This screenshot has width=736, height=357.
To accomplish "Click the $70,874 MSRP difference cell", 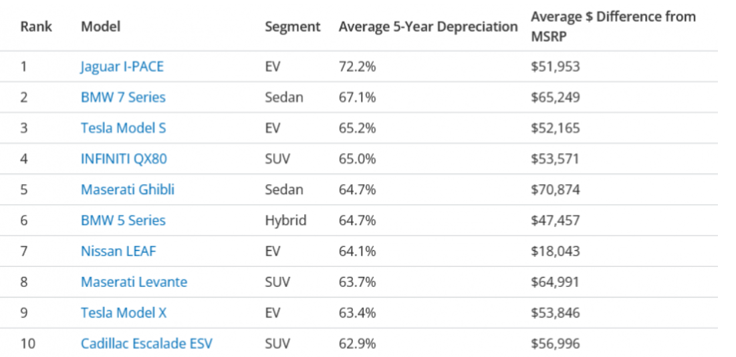I will pos(555,190).
